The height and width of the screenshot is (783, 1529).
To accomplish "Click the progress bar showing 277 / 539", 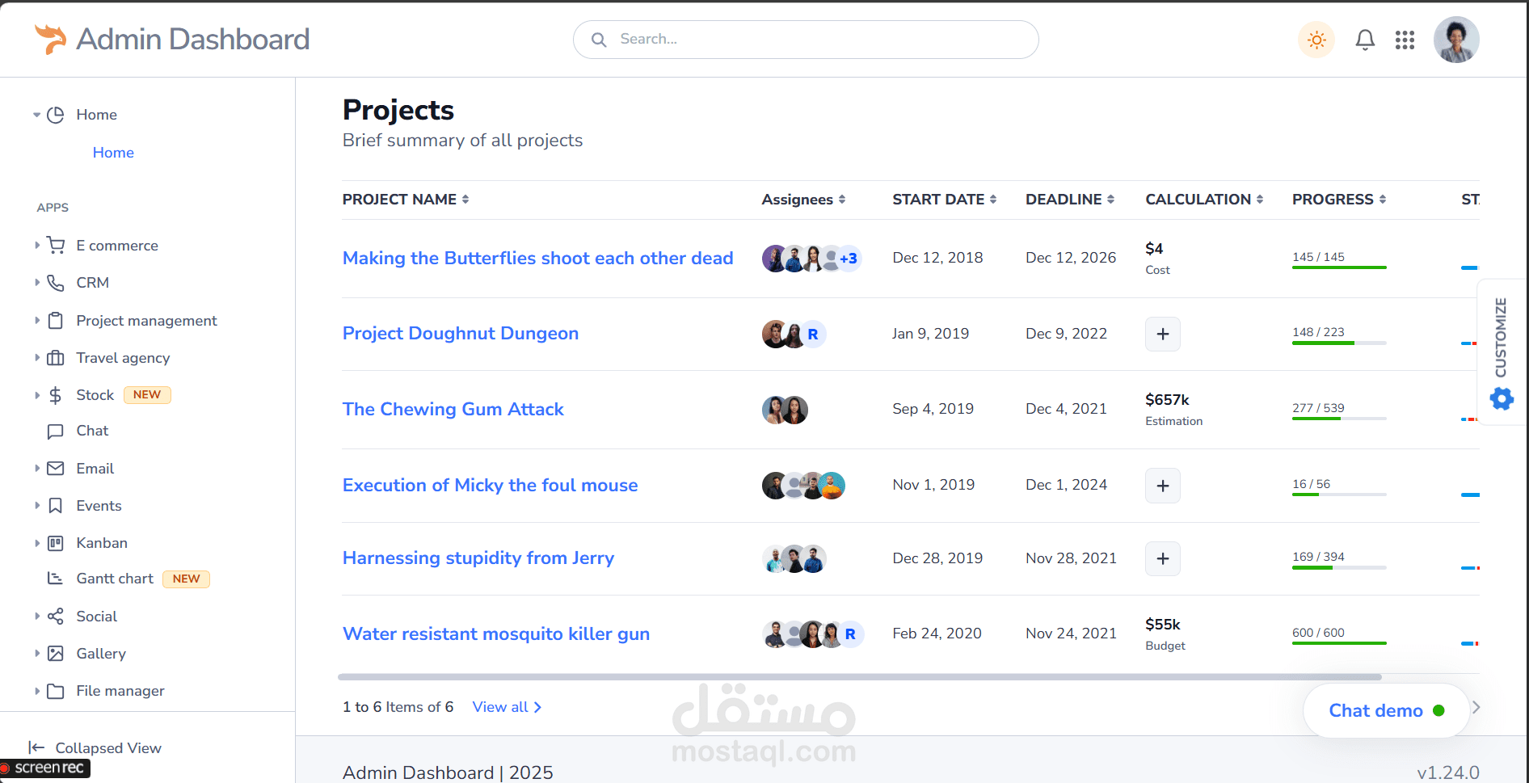I will (x=1339, y=419).
